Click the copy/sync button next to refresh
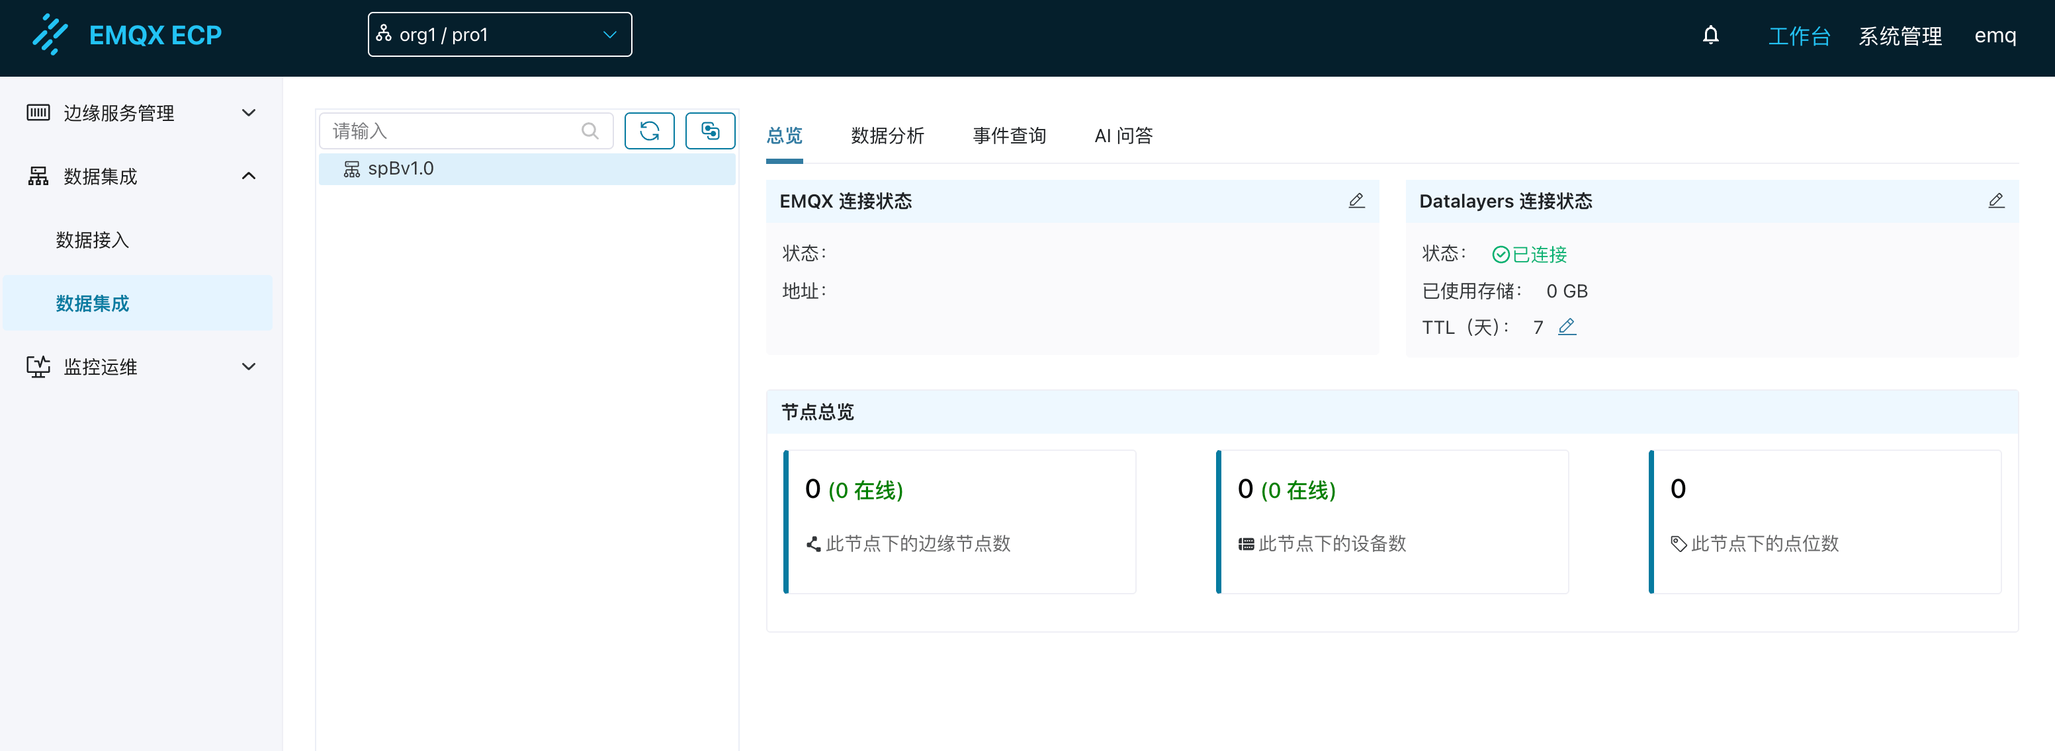 coord(709,131)
